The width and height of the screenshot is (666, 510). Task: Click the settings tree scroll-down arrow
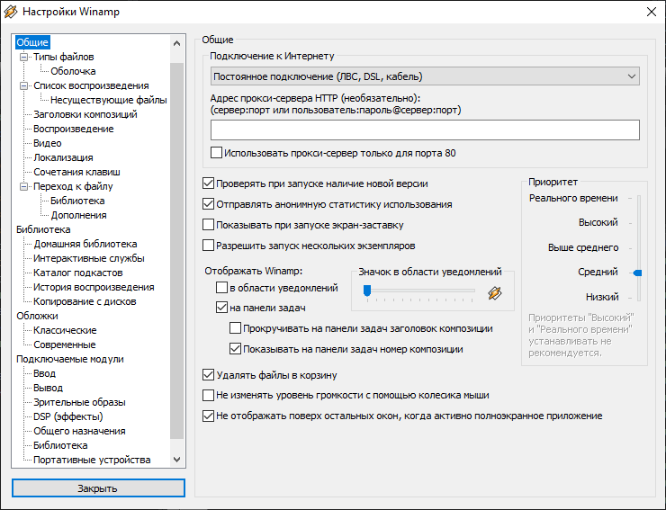pyautogui.click(x=176, y=460)
